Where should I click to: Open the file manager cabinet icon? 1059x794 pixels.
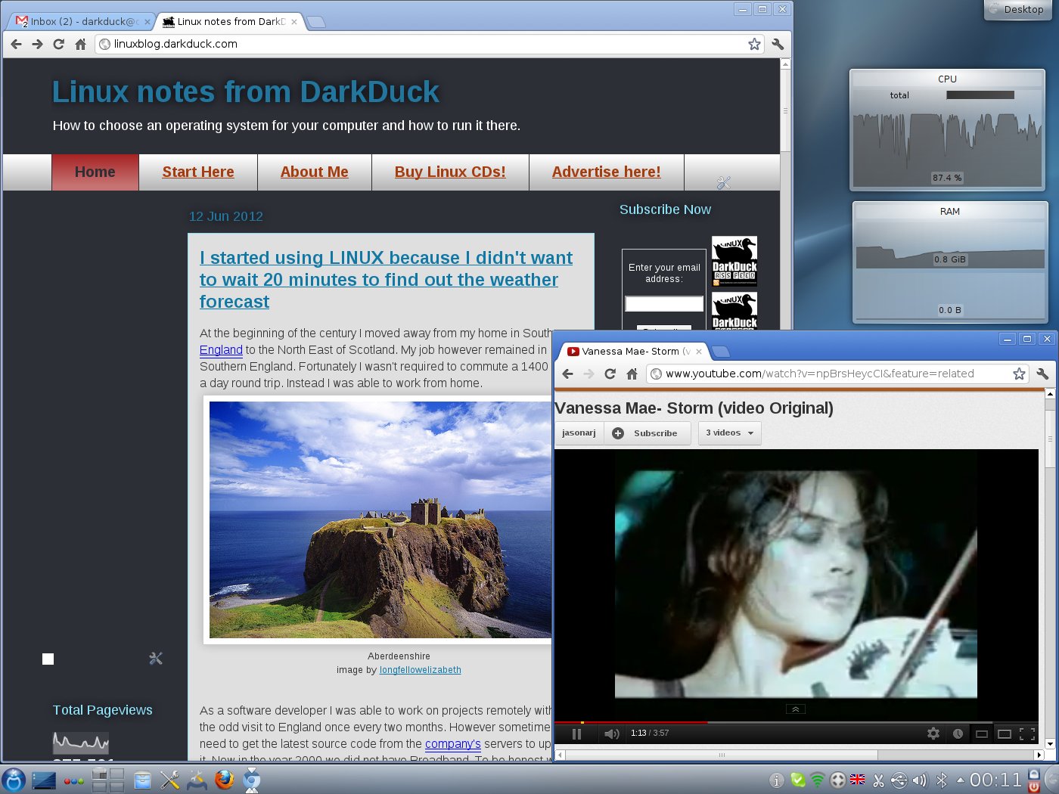click(x=142, y=780)
